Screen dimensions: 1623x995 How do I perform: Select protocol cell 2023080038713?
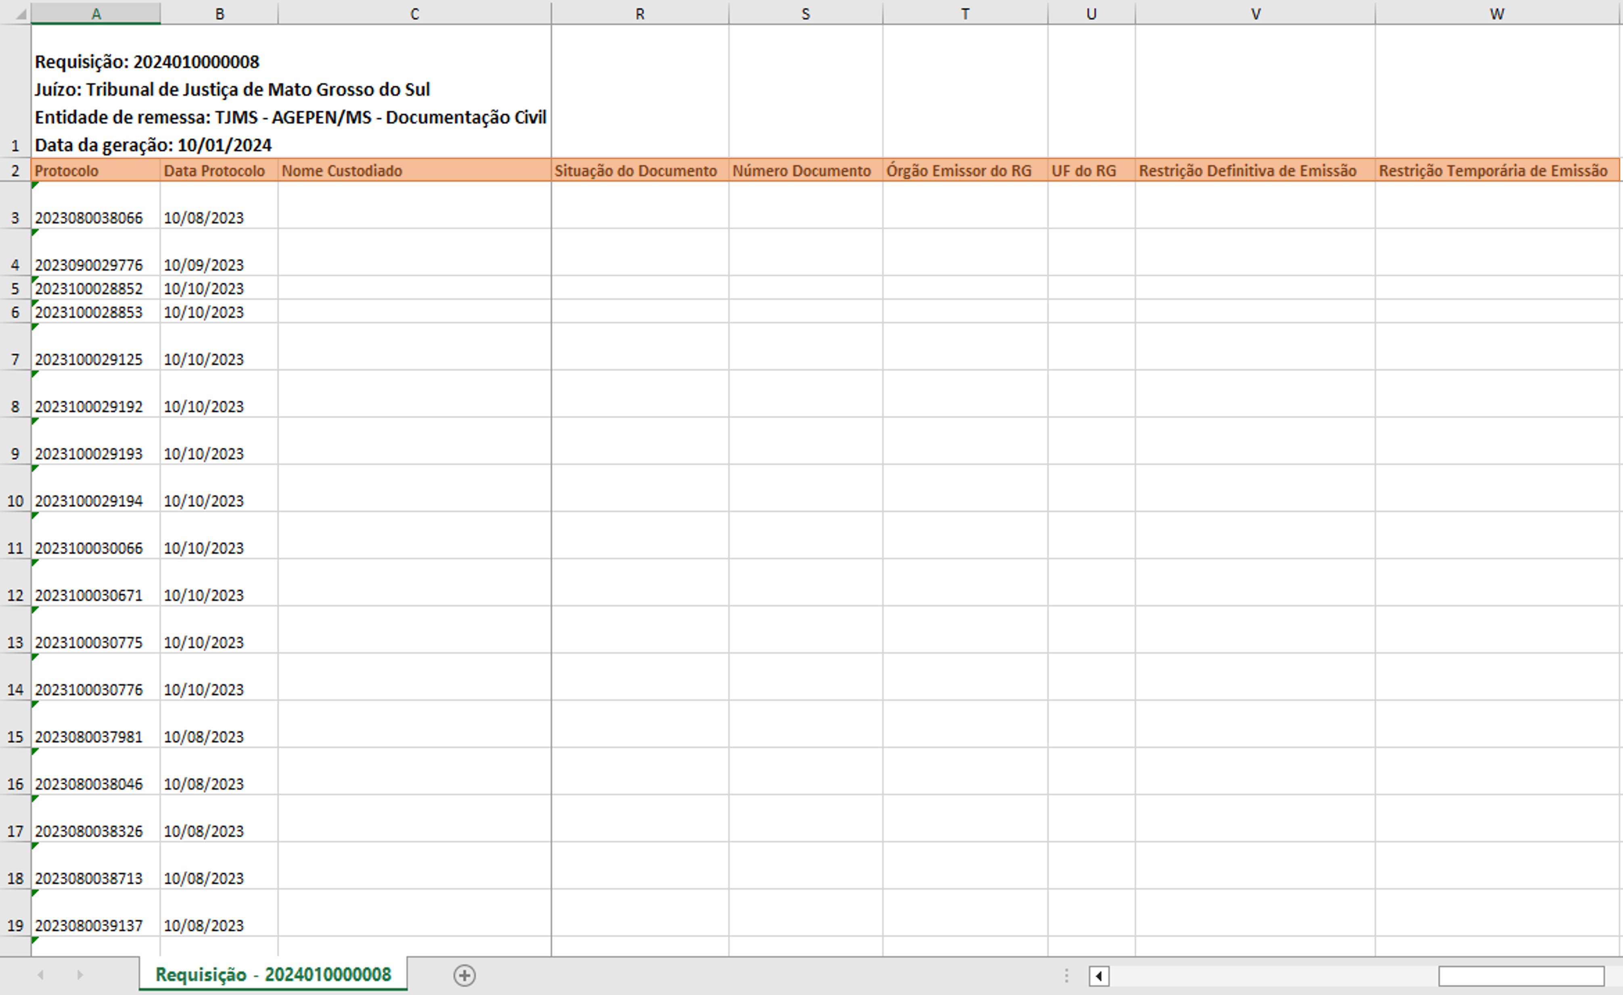[96, 866]
